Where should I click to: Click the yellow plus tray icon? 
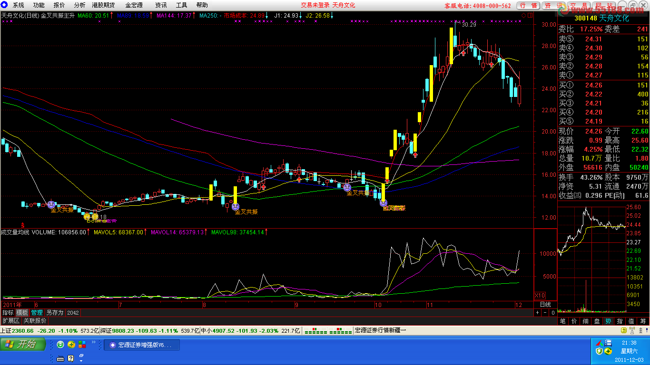[x=608, y=351]
